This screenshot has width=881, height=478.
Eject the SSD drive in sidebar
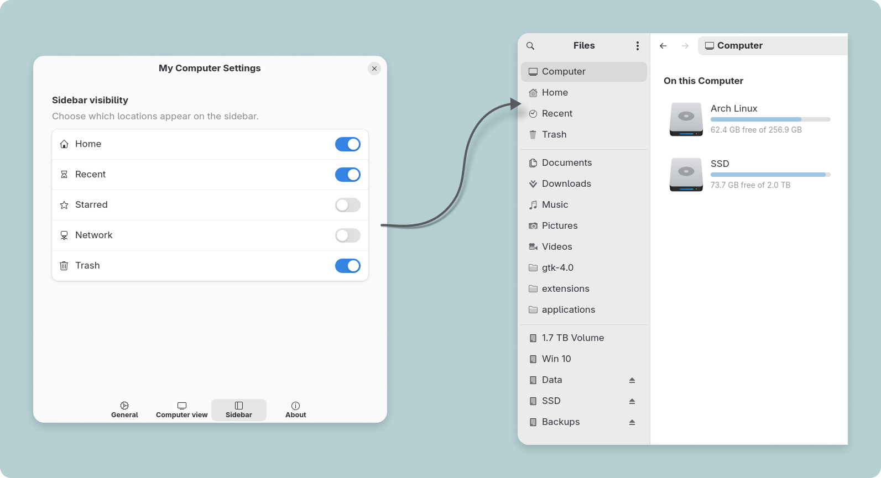(x=632, y=401)
